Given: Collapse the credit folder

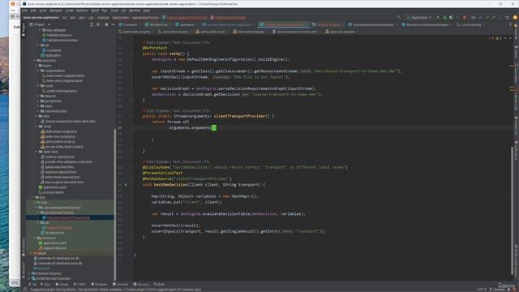Looking at the screenshot, I should [x=38, y=86].
